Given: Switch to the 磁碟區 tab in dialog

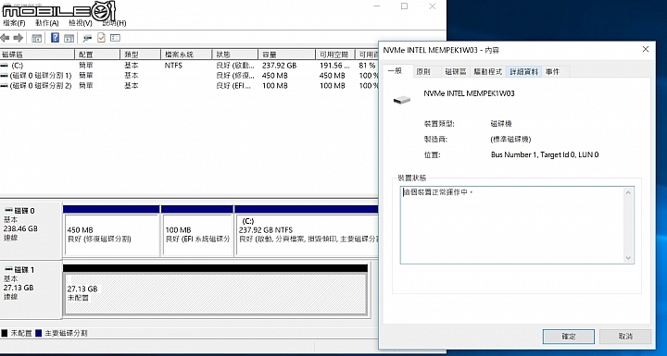Looking at the screenshot, I should (x=456, y=72).
